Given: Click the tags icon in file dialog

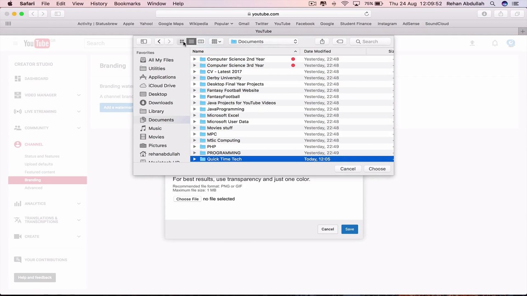Looking at the screenshot, I should (340, 42).
